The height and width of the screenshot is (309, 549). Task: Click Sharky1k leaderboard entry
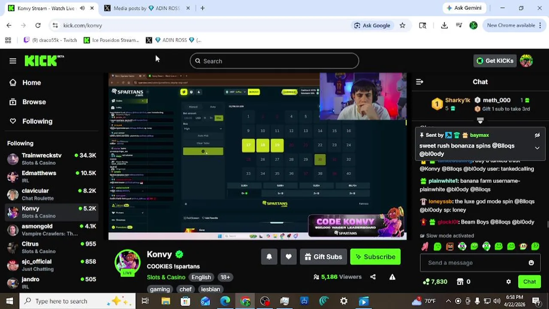coord(451,104)
